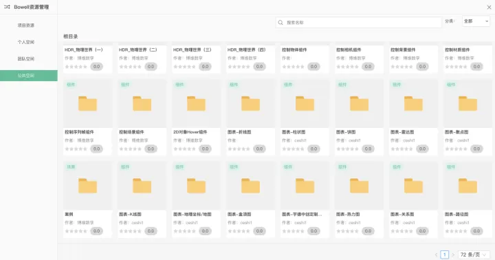
Task: Open the 图表-K线图 folder icon
Action: coord(142,186)
